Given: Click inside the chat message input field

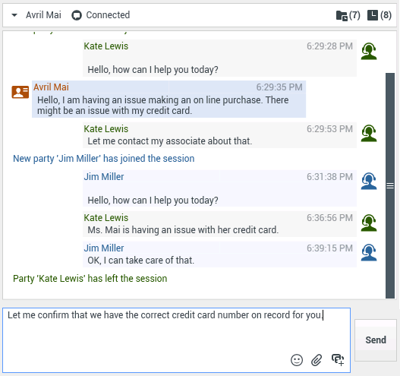Looking at the screenshot, I should [177, 340].
